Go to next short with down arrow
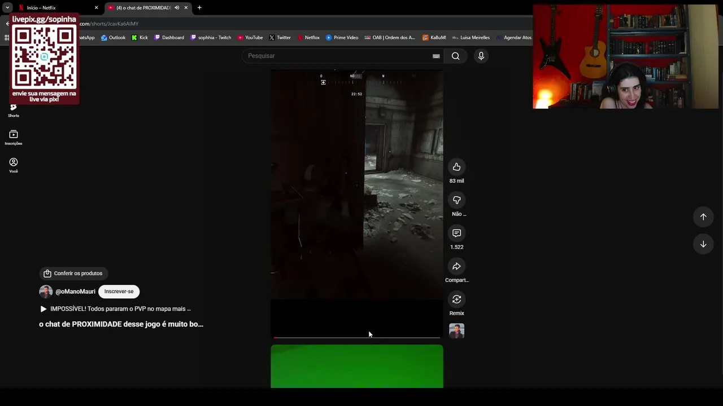The width and height of the screenshot is (723, 406). [703, 244]
